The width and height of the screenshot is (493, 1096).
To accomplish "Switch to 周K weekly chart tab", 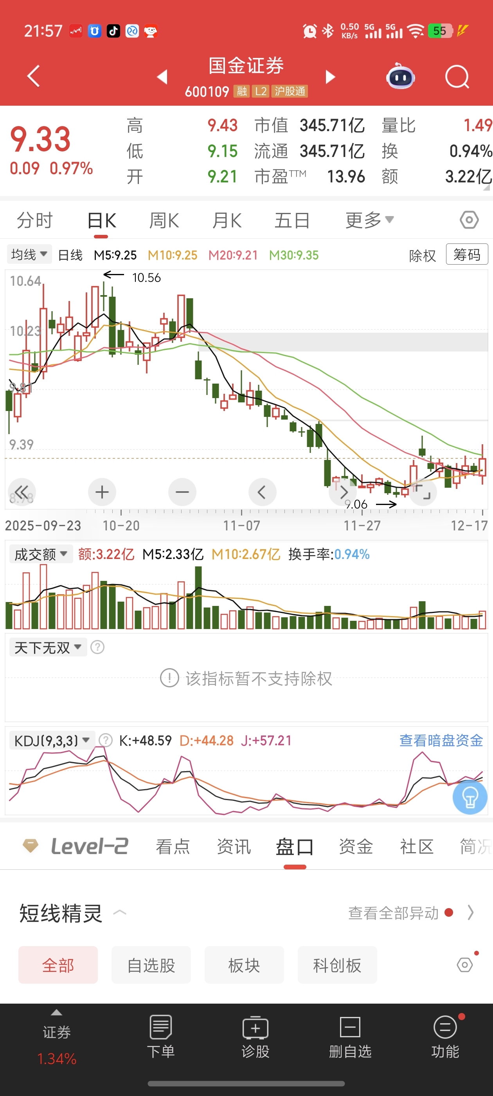I will pyautogui.click(x=164, y=221).
